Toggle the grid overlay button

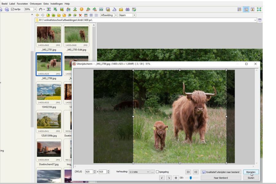point(176,178)
